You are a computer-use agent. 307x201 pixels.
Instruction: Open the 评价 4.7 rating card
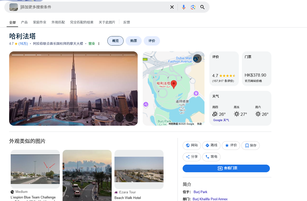click(x=224, y=69)
